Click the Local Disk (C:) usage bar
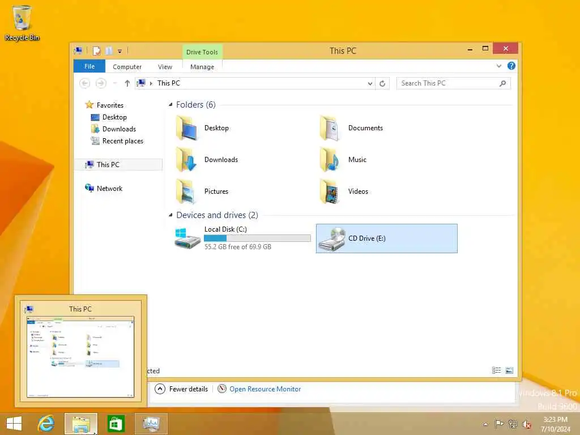580x435 pixels. click(x=257, y=238)
